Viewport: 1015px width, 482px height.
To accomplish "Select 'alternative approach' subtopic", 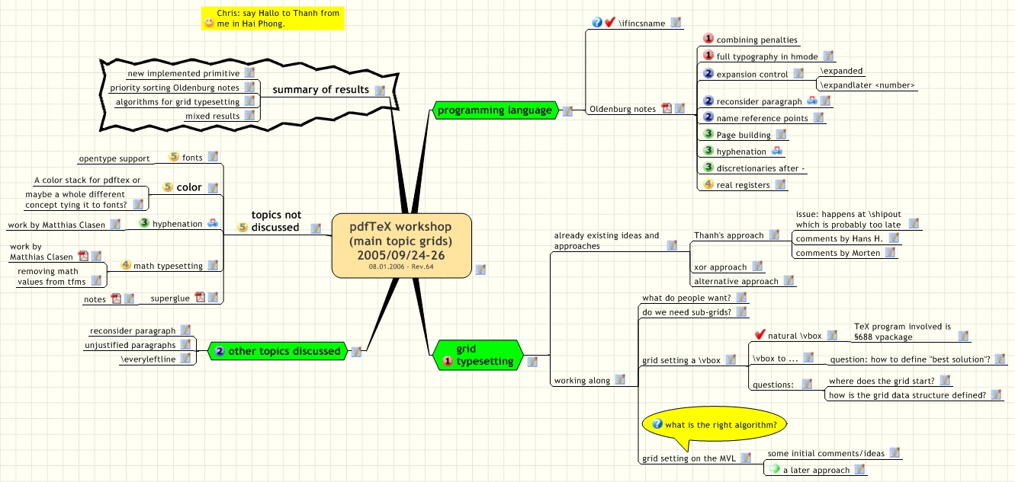I will pos(737,281).
